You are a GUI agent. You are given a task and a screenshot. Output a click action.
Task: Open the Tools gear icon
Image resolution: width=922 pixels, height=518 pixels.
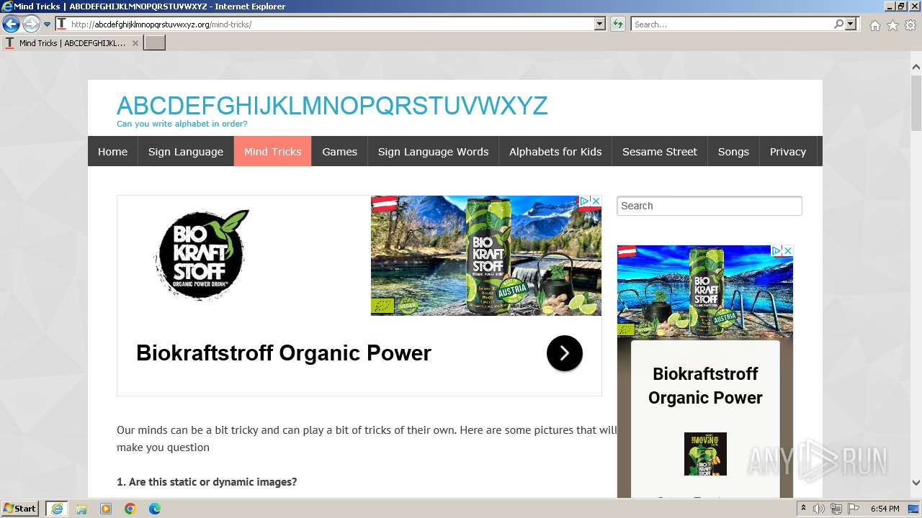coord(910,25)
